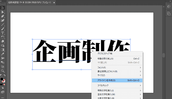The width and height of the screenshot is (172, 99).
Task: Click left-middle handle of text bounding box
Action: click(32, 54)
